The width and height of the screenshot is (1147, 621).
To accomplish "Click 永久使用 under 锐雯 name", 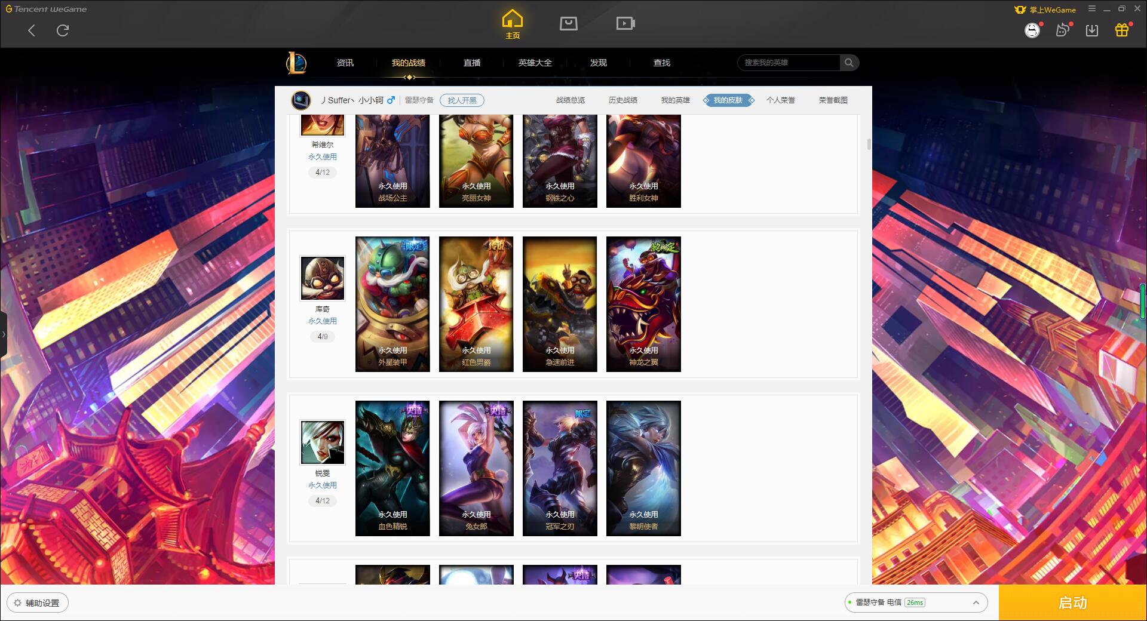I will (x=323, y=485).
